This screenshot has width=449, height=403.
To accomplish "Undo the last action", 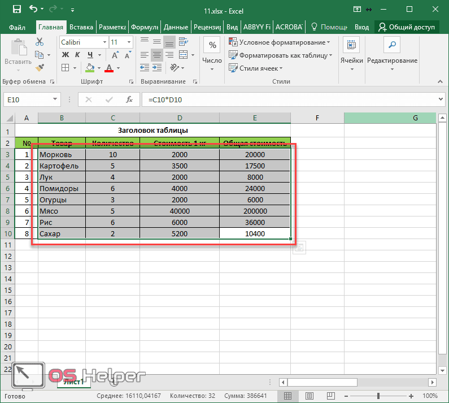I will 33,9.
